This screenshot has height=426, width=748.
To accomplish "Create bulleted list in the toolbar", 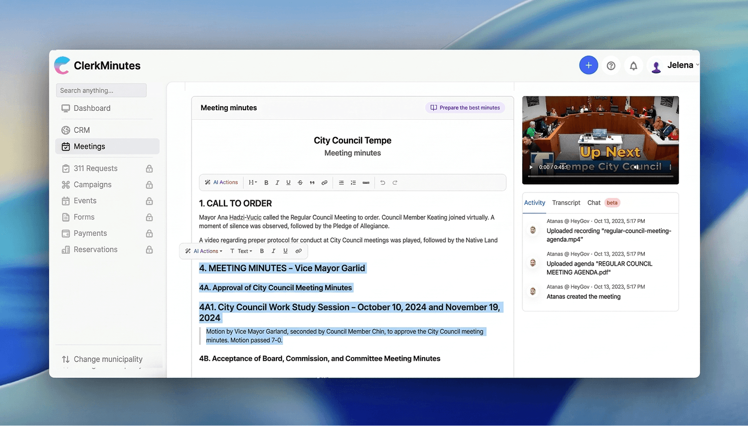I will point(341,183).
